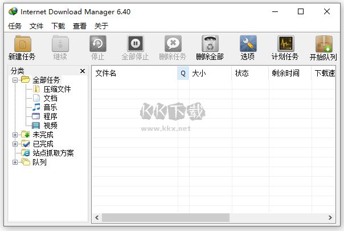
Task: Select the 站点抓取方案 IE folder icon
Action: (26, 152)
